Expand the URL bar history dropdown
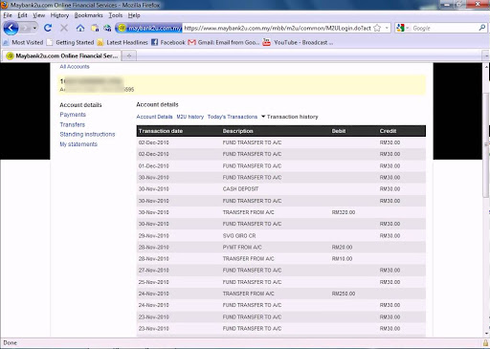 387,28
